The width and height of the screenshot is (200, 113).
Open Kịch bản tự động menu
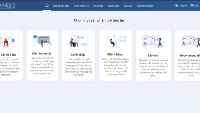point(61,6)
